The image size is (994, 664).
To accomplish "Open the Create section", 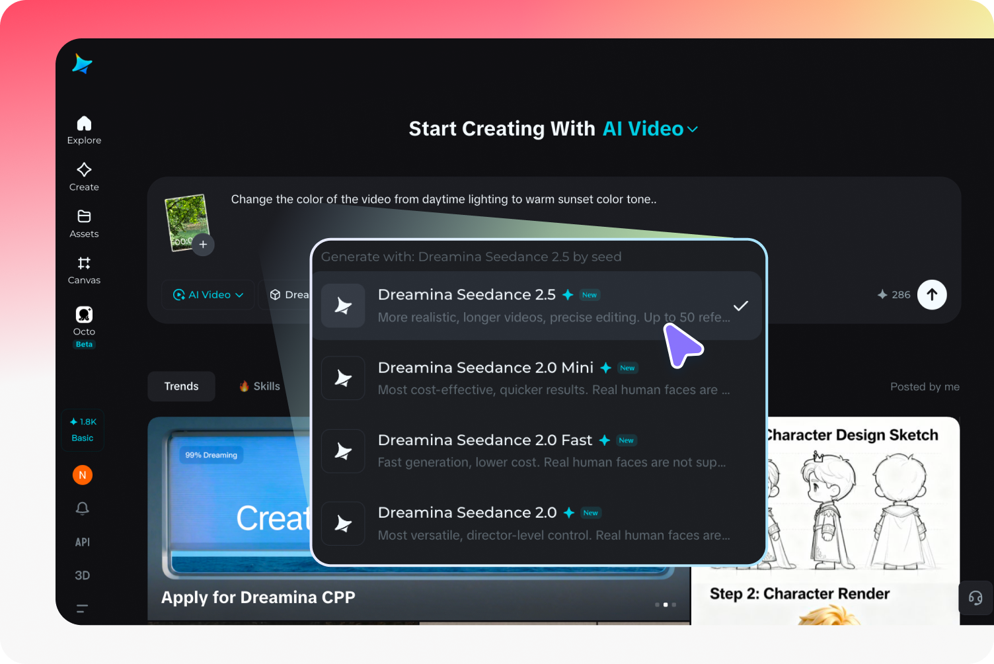I will [x=84, y=177].
